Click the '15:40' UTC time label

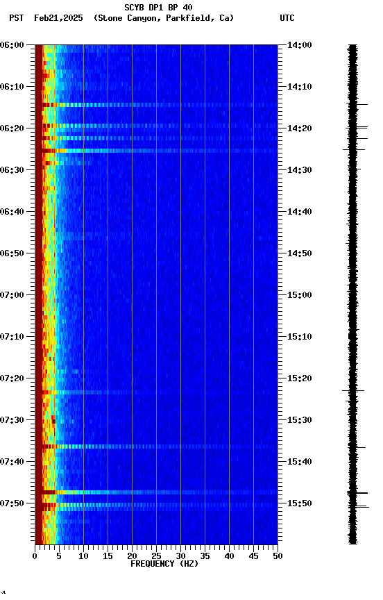300,462
